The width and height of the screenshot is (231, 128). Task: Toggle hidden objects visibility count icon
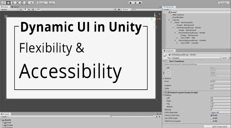[39, 9]
